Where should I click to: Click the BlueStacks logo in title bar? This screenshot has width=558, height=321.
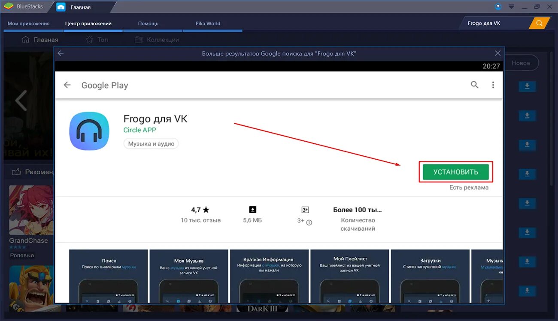(x=8, y=7)
